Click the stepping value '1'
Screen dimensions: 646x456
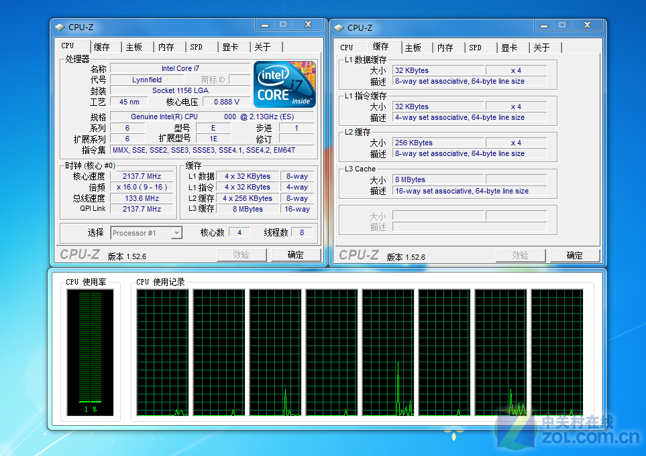(x=297, y=128)
